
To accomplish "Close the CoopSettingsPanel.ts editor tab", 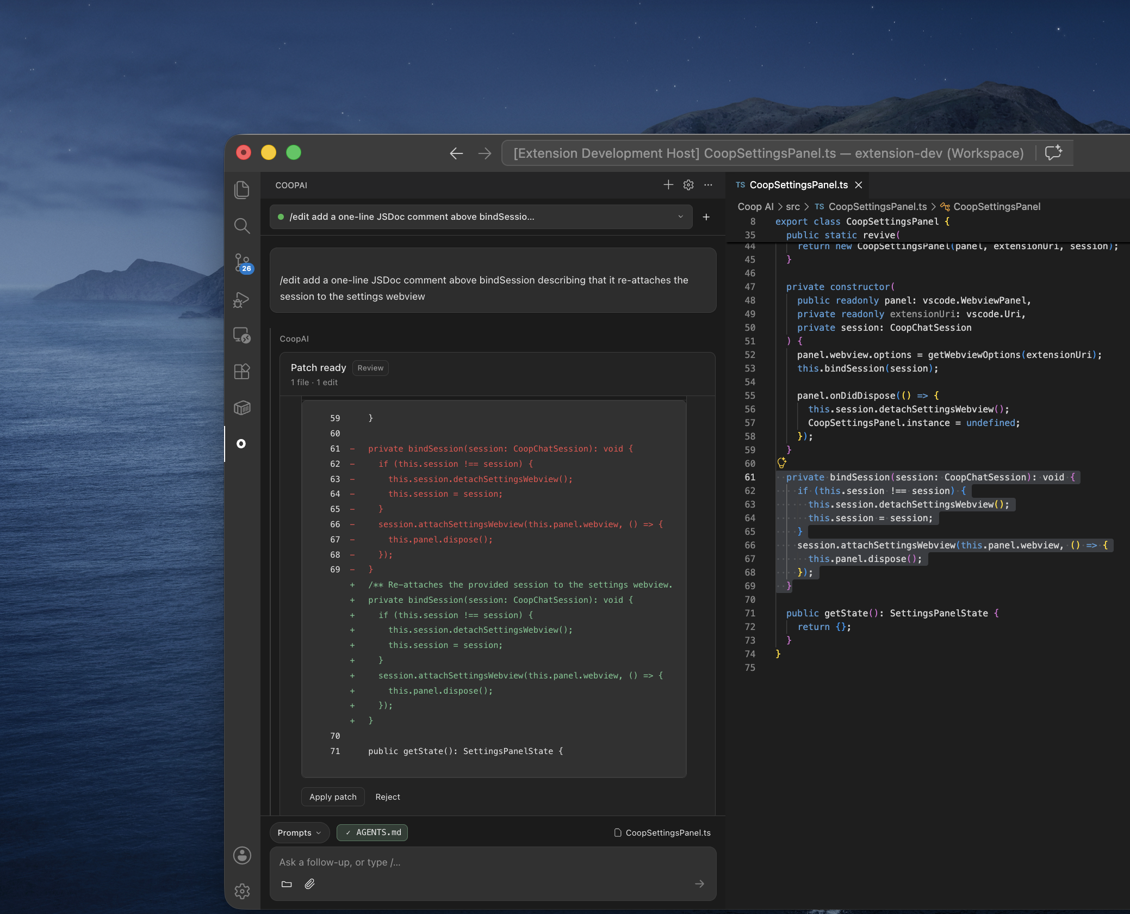I will pyautogui.click(x=859, y=185).
